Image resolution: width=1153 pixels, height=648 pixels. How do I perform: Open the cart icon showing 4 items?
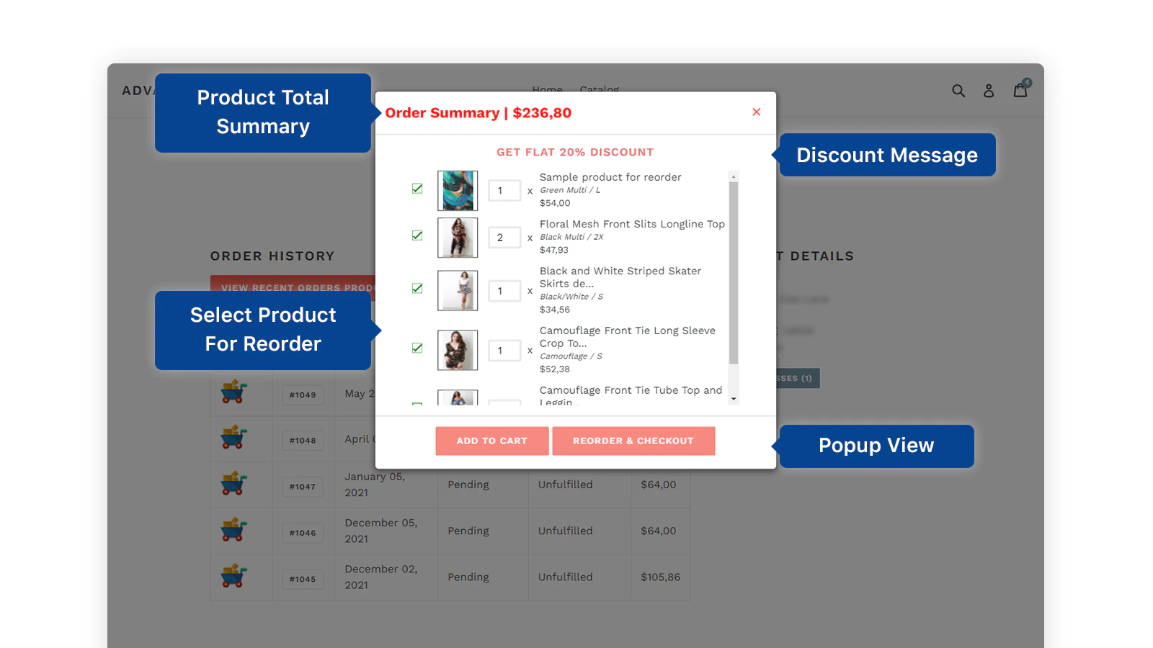pyautogui.click(x=1020, y=90)
